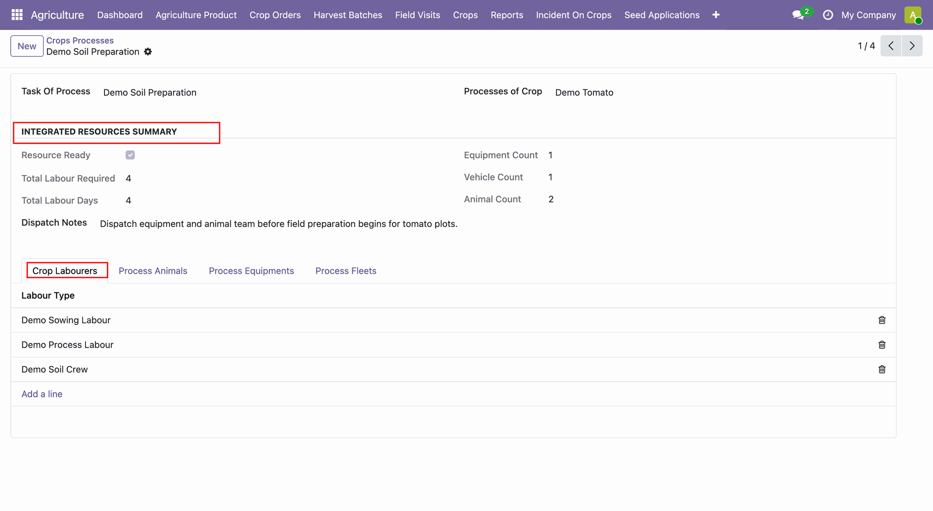Delete the Demo Soil Crew row
This screenshot has height=511, width=933.
[x=882, y=370]
